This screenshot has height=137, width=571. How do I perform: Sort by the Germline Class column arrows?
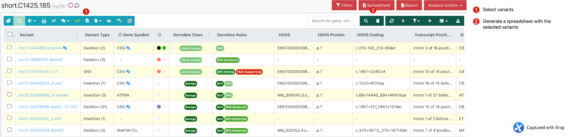point(209,35)
